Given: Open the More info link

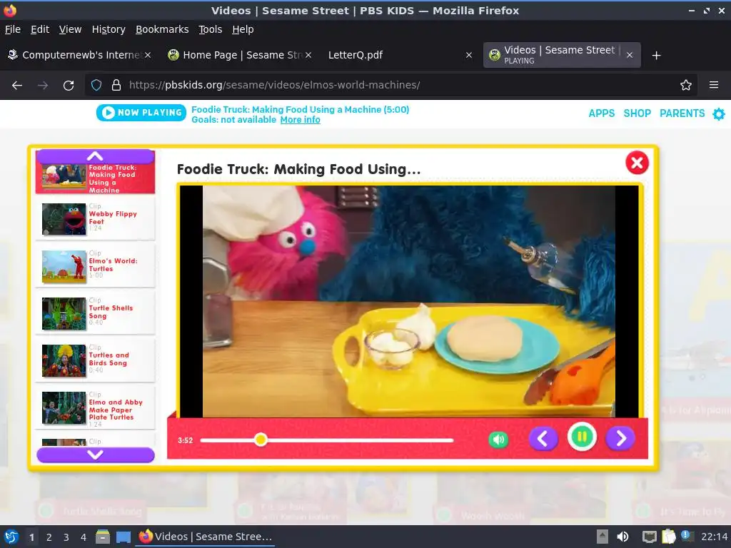Looking at the screenshot, I should 300,120.
